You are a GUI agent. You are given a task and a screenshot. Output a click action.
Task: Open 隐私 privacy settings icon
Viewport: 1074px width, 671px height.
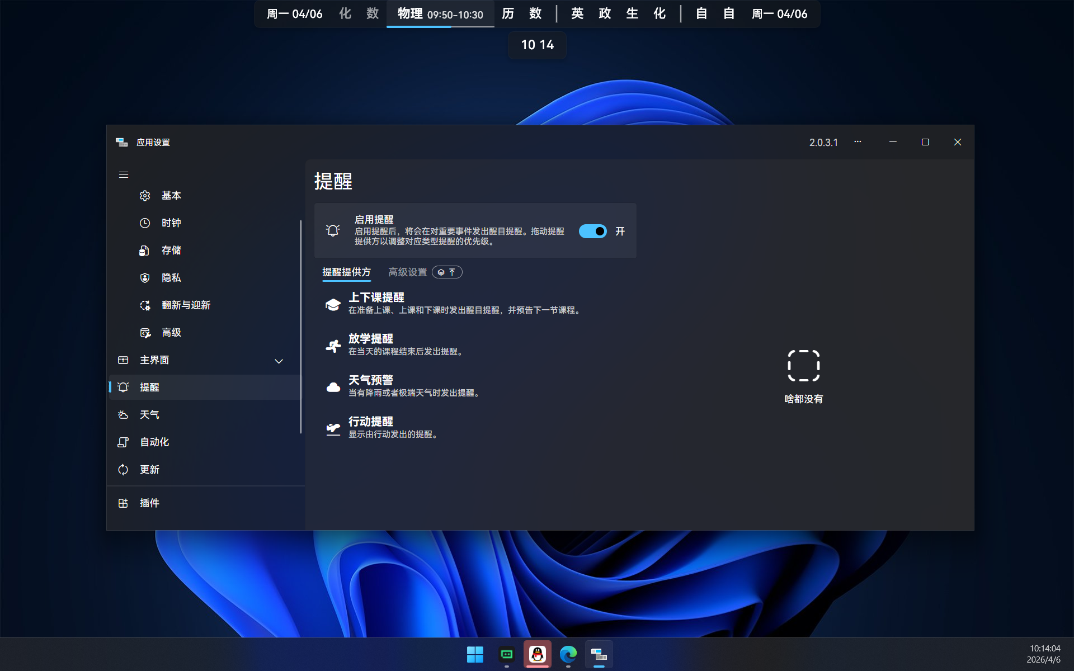(145, 277)
